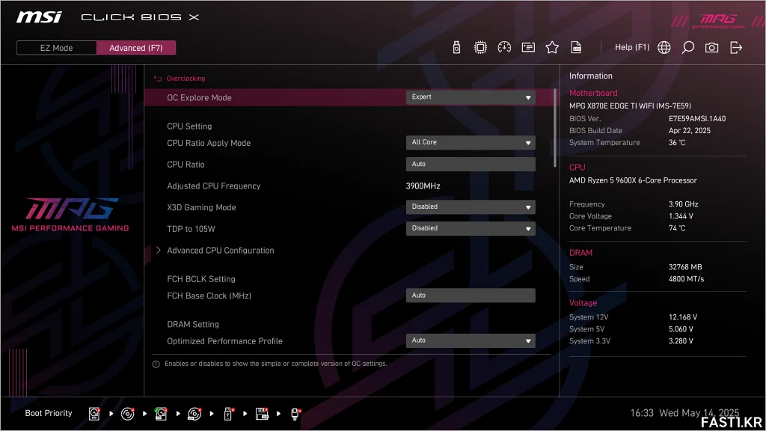Click AMD Ryzen 5 9600X processor name
The width and height of the screenshot is (766, 431).
(633, 180)
